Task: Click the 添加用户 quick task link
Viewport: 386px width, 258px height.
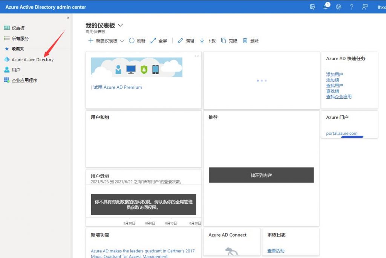Action: (335, 74)
